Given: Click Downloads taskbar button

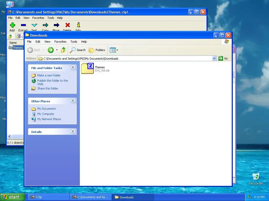Looking at the screenshot, I should [133, 197].
